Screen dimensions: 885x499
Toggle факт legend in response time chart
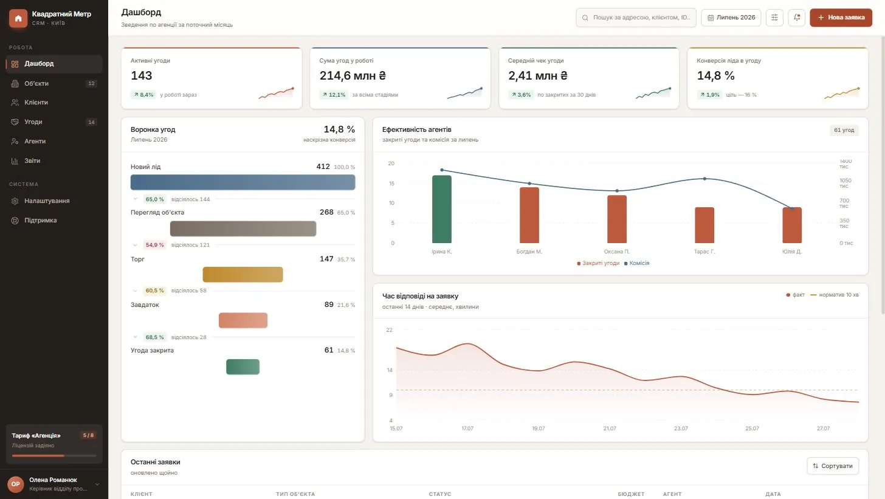click(796, 295)
